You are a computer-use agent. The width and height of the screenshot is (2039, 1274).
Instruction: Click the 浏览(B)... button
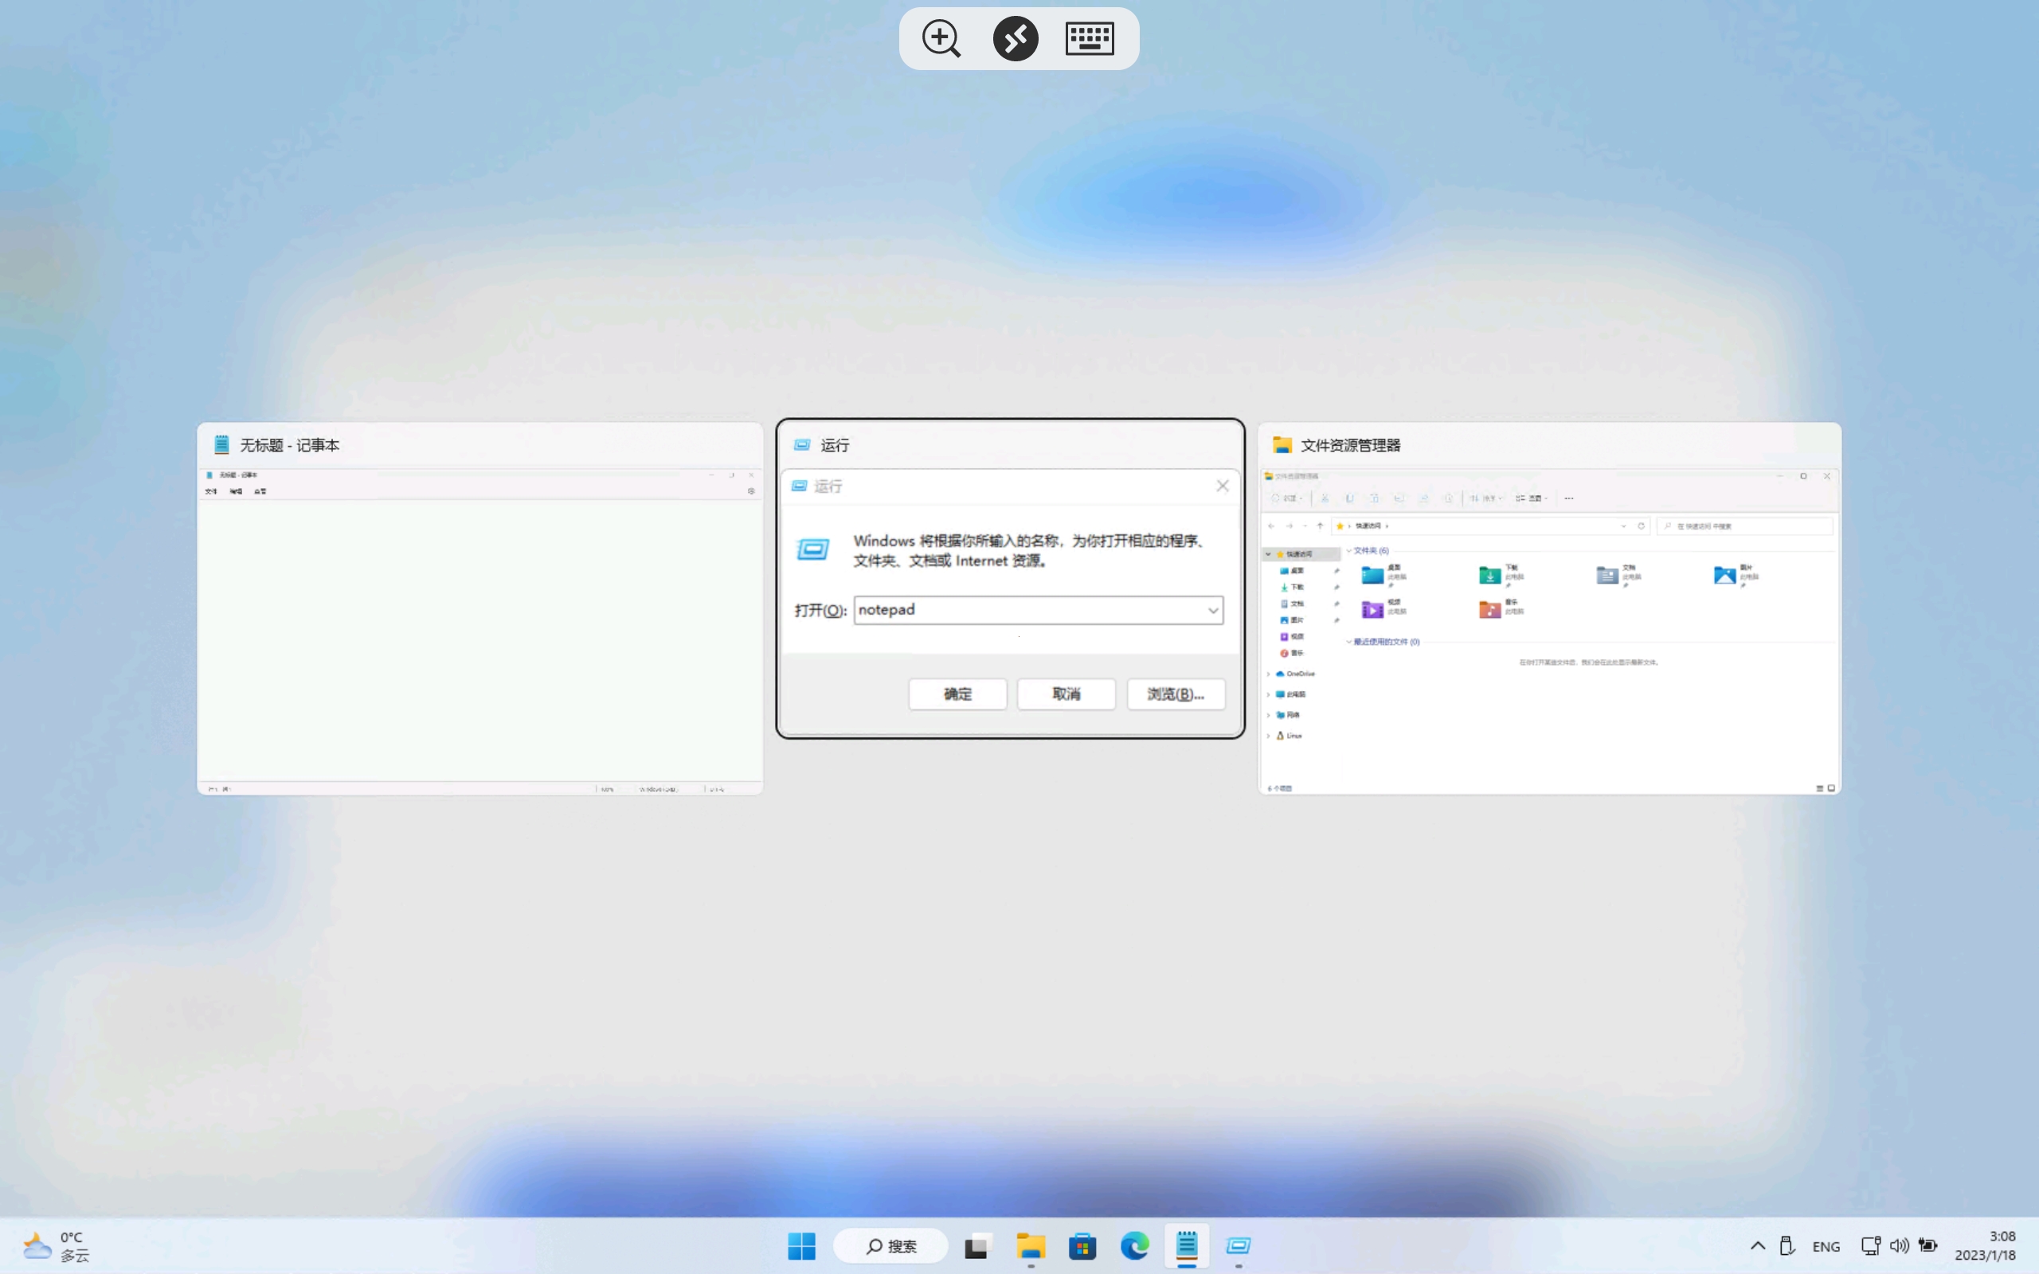[1176, 694]
